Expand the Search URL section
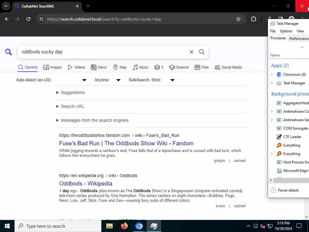Viewport: 309px width, 232px height. point(70,106)
